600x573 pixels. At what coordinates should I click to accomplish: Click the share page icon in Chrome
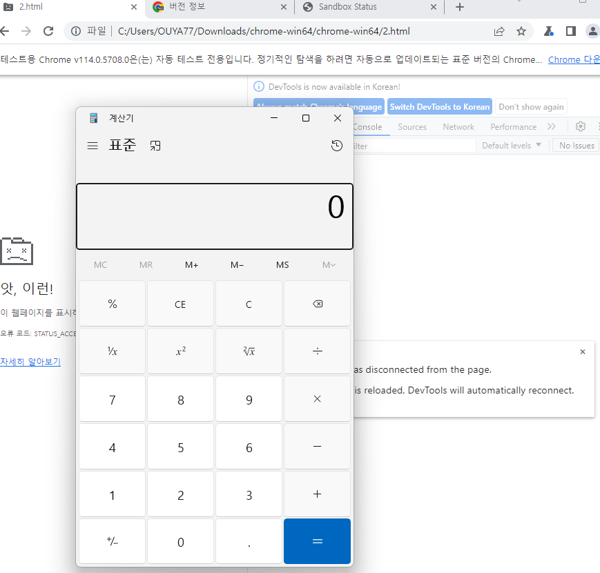[x=499, y=31]
